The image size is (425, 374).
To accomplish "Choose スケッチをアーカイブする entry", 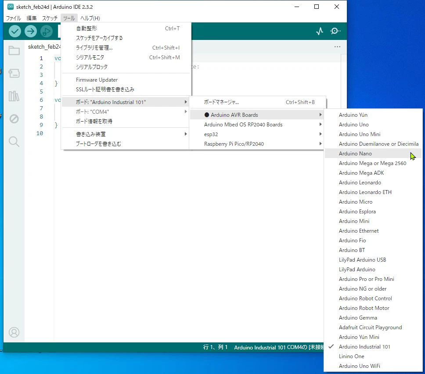I will click(126, 38).
